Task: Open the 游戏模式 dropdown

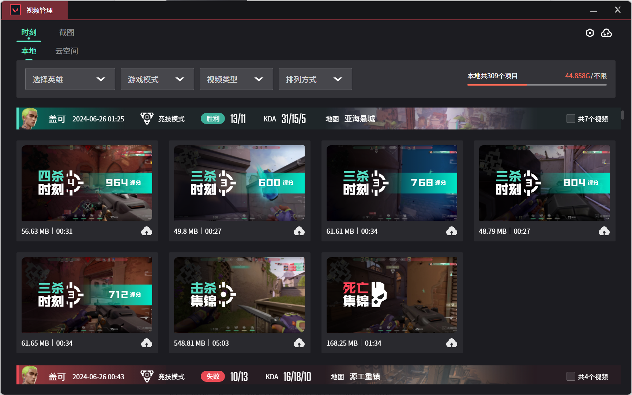Action: click(157, 79)
